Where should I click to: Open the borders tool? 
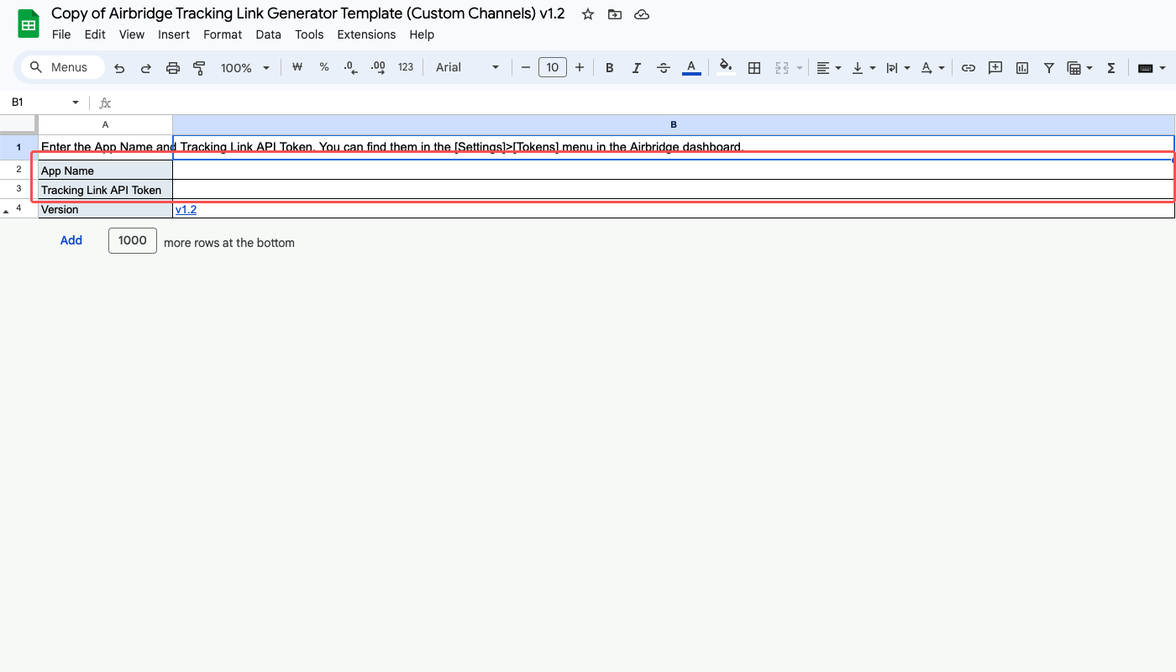click(x=754, y=67)
